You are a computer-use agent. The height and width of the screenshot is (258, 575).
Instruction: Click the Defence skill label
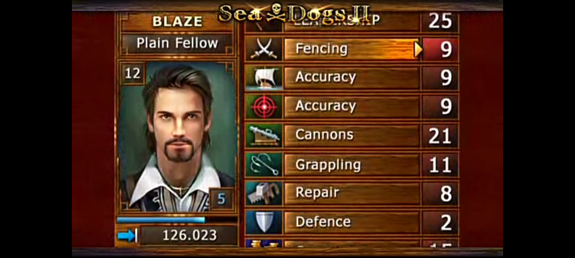pyautogui.click(x=323, y=222)
